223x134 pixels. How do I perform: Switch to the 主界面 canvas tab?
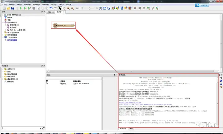[x=59, y=12]
